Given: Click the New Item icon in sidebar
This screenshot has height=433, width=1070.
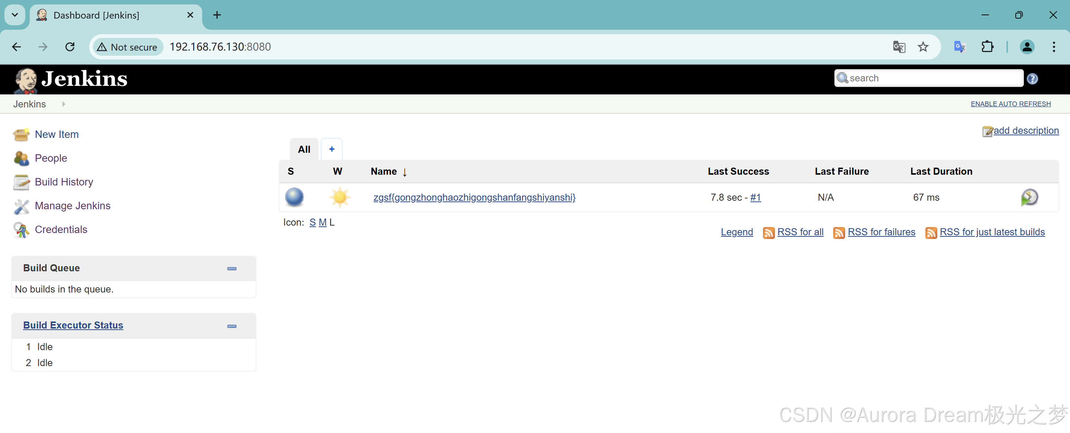Looking at the screenshot, I should click(21, 135).
